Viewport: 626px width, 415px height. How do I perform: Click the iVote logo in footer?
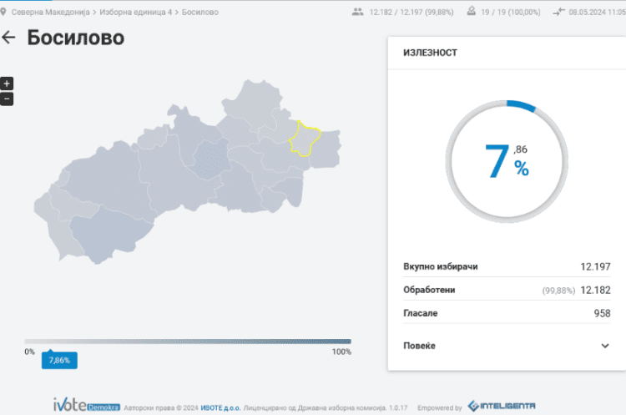tap(70, 405)
